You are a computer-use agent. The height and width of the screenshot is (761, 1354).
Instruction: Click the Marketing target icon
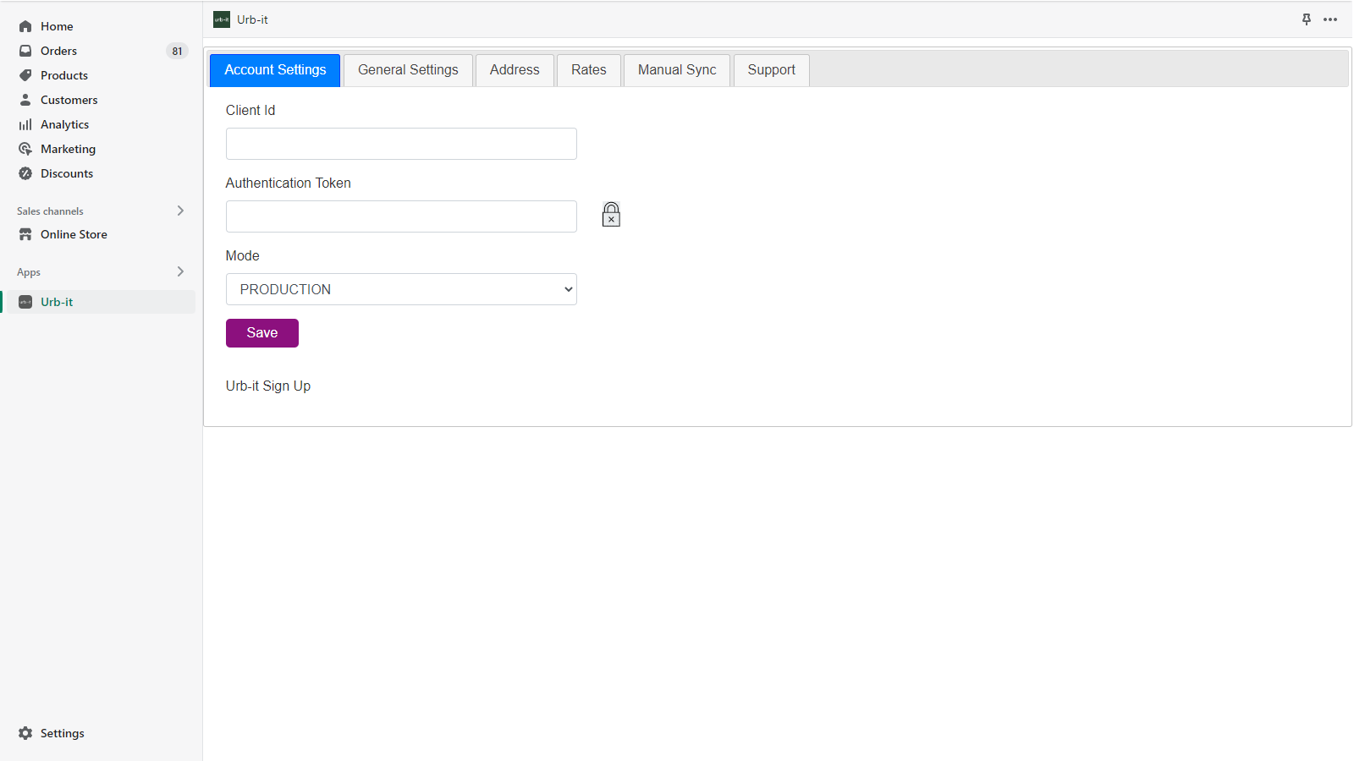click(25, 149)
